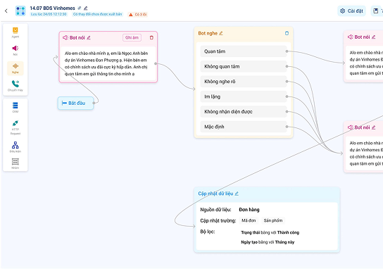383x271 pixels.
Task: Go back using the header arrow
Action: [6, 11]
